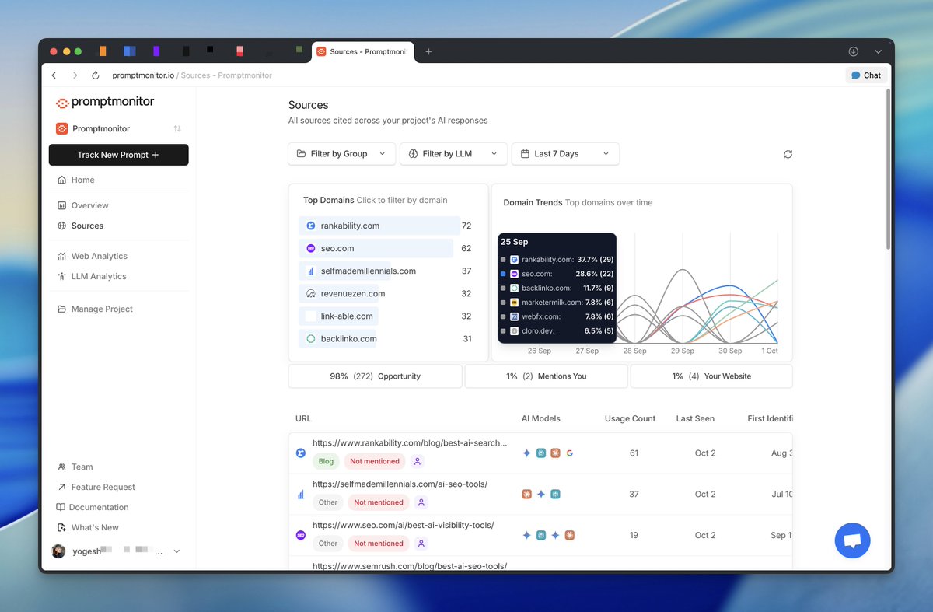Open LLM Analytics section
933x612 pixels.
(x=92, y=276)
